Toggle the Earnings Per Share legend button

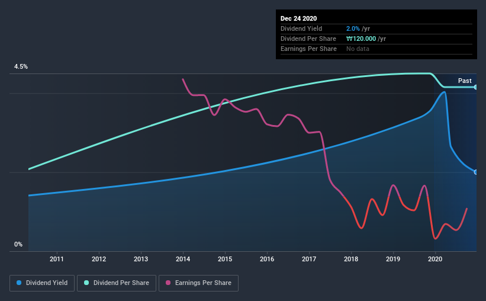click(199, 283)
